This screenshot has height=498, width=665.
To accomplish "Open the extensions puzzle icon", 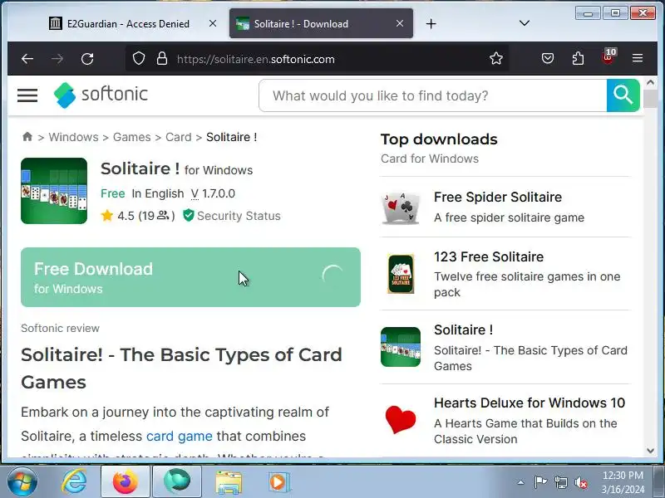I will [578, 58].
